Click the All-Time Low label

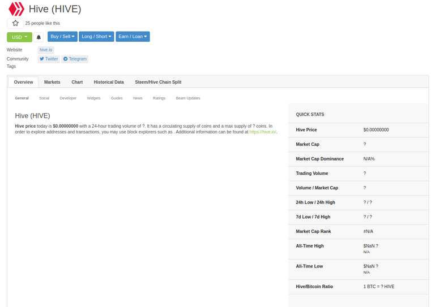tap(309, 266)
